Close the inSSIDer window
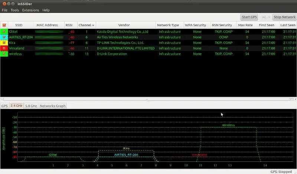 pyautogui.click(x=4, y=4)
